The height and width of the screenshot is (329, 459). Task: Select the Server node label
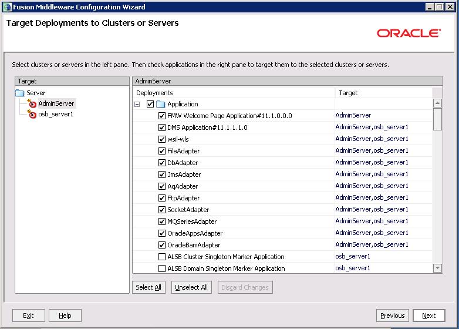click(x=36, y=93)
